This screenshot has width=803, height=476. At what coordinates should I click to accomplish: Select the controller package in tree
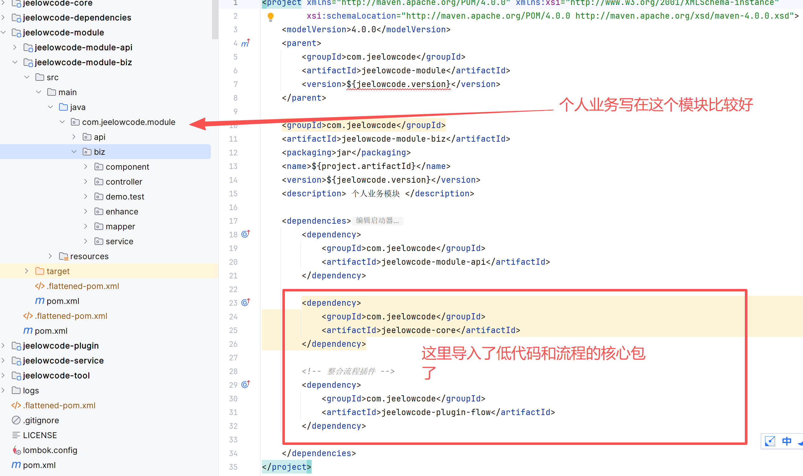(x=123, y=181)
